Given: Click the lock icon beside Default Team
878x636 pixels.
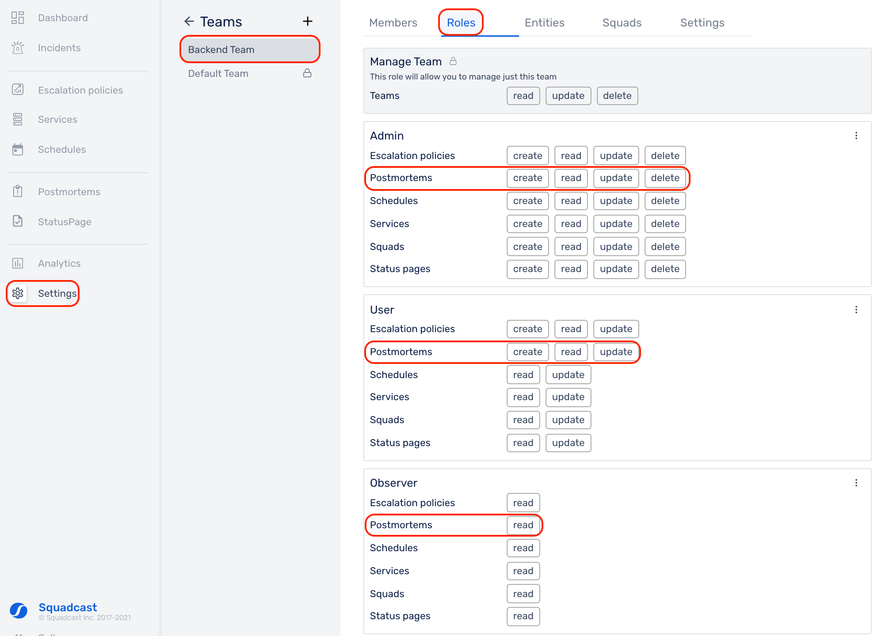Looking at the screenshot, I should coord(307,73).
